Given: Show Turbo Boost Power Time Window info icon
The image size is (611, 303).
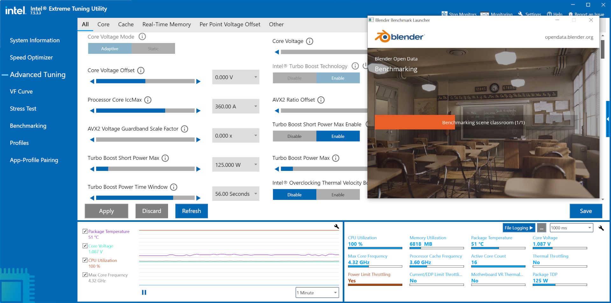Looking at the screenshot, I should [173, 187].
